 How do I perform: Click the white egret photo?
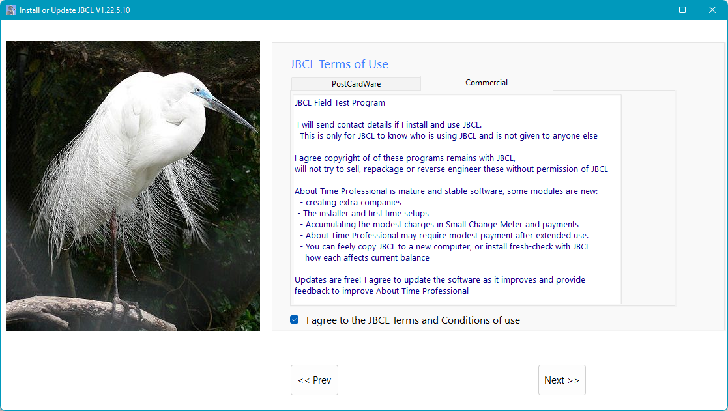pyautogui.click(x=133, y=186)
